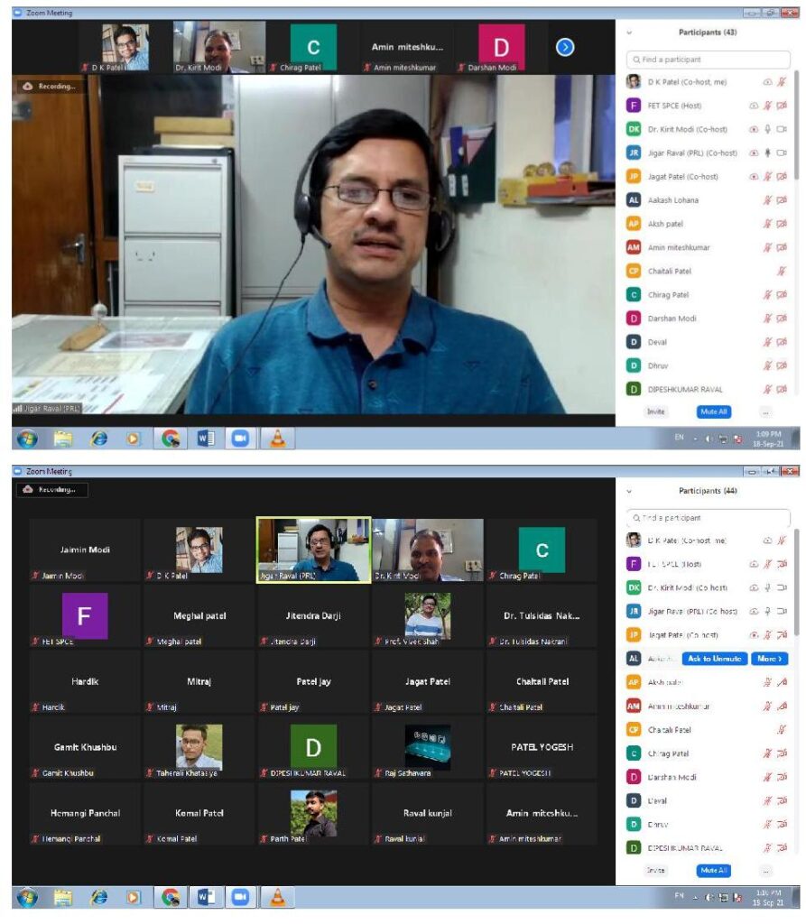Toggle Aakash Lohana's muted mic in top participants list
This screenshot has height=924, width=806.
pos(767,200)
